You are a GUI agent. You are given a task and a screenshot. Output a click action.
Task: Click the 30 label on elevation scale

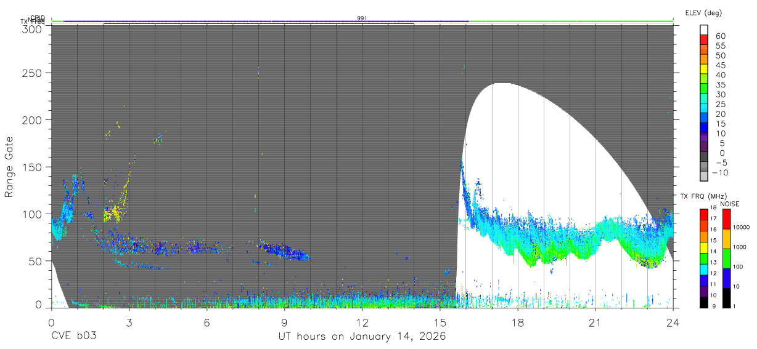[x=720, y=94]
